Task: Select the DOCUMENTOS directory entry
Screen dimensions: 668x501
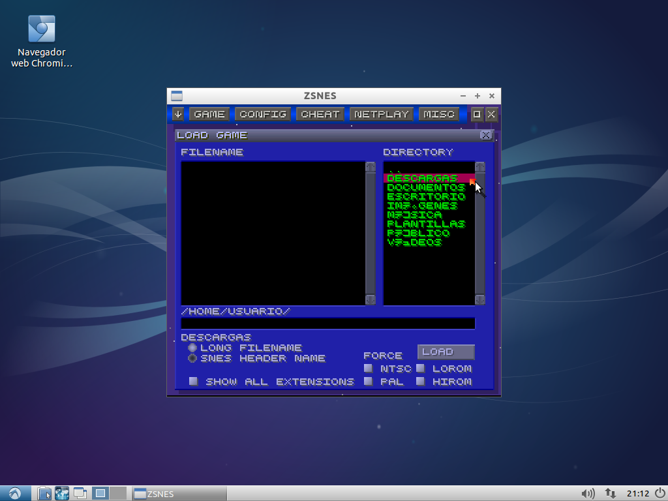Action: (426, 187)
